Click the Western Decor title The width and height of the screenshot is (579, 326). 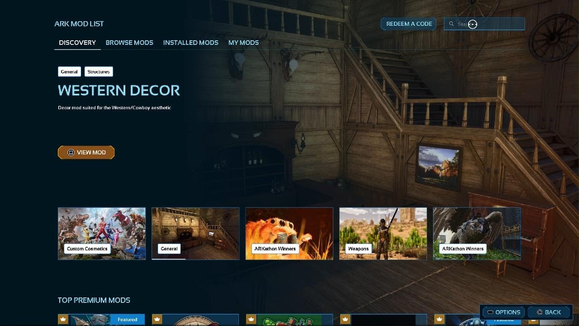[x=119, y=90]
